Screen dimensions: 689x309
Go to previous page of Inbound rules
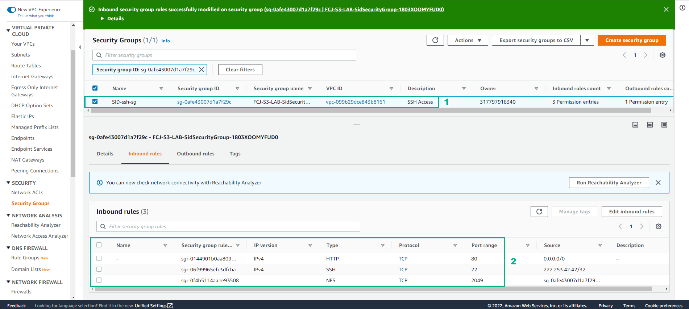point(620,226)
